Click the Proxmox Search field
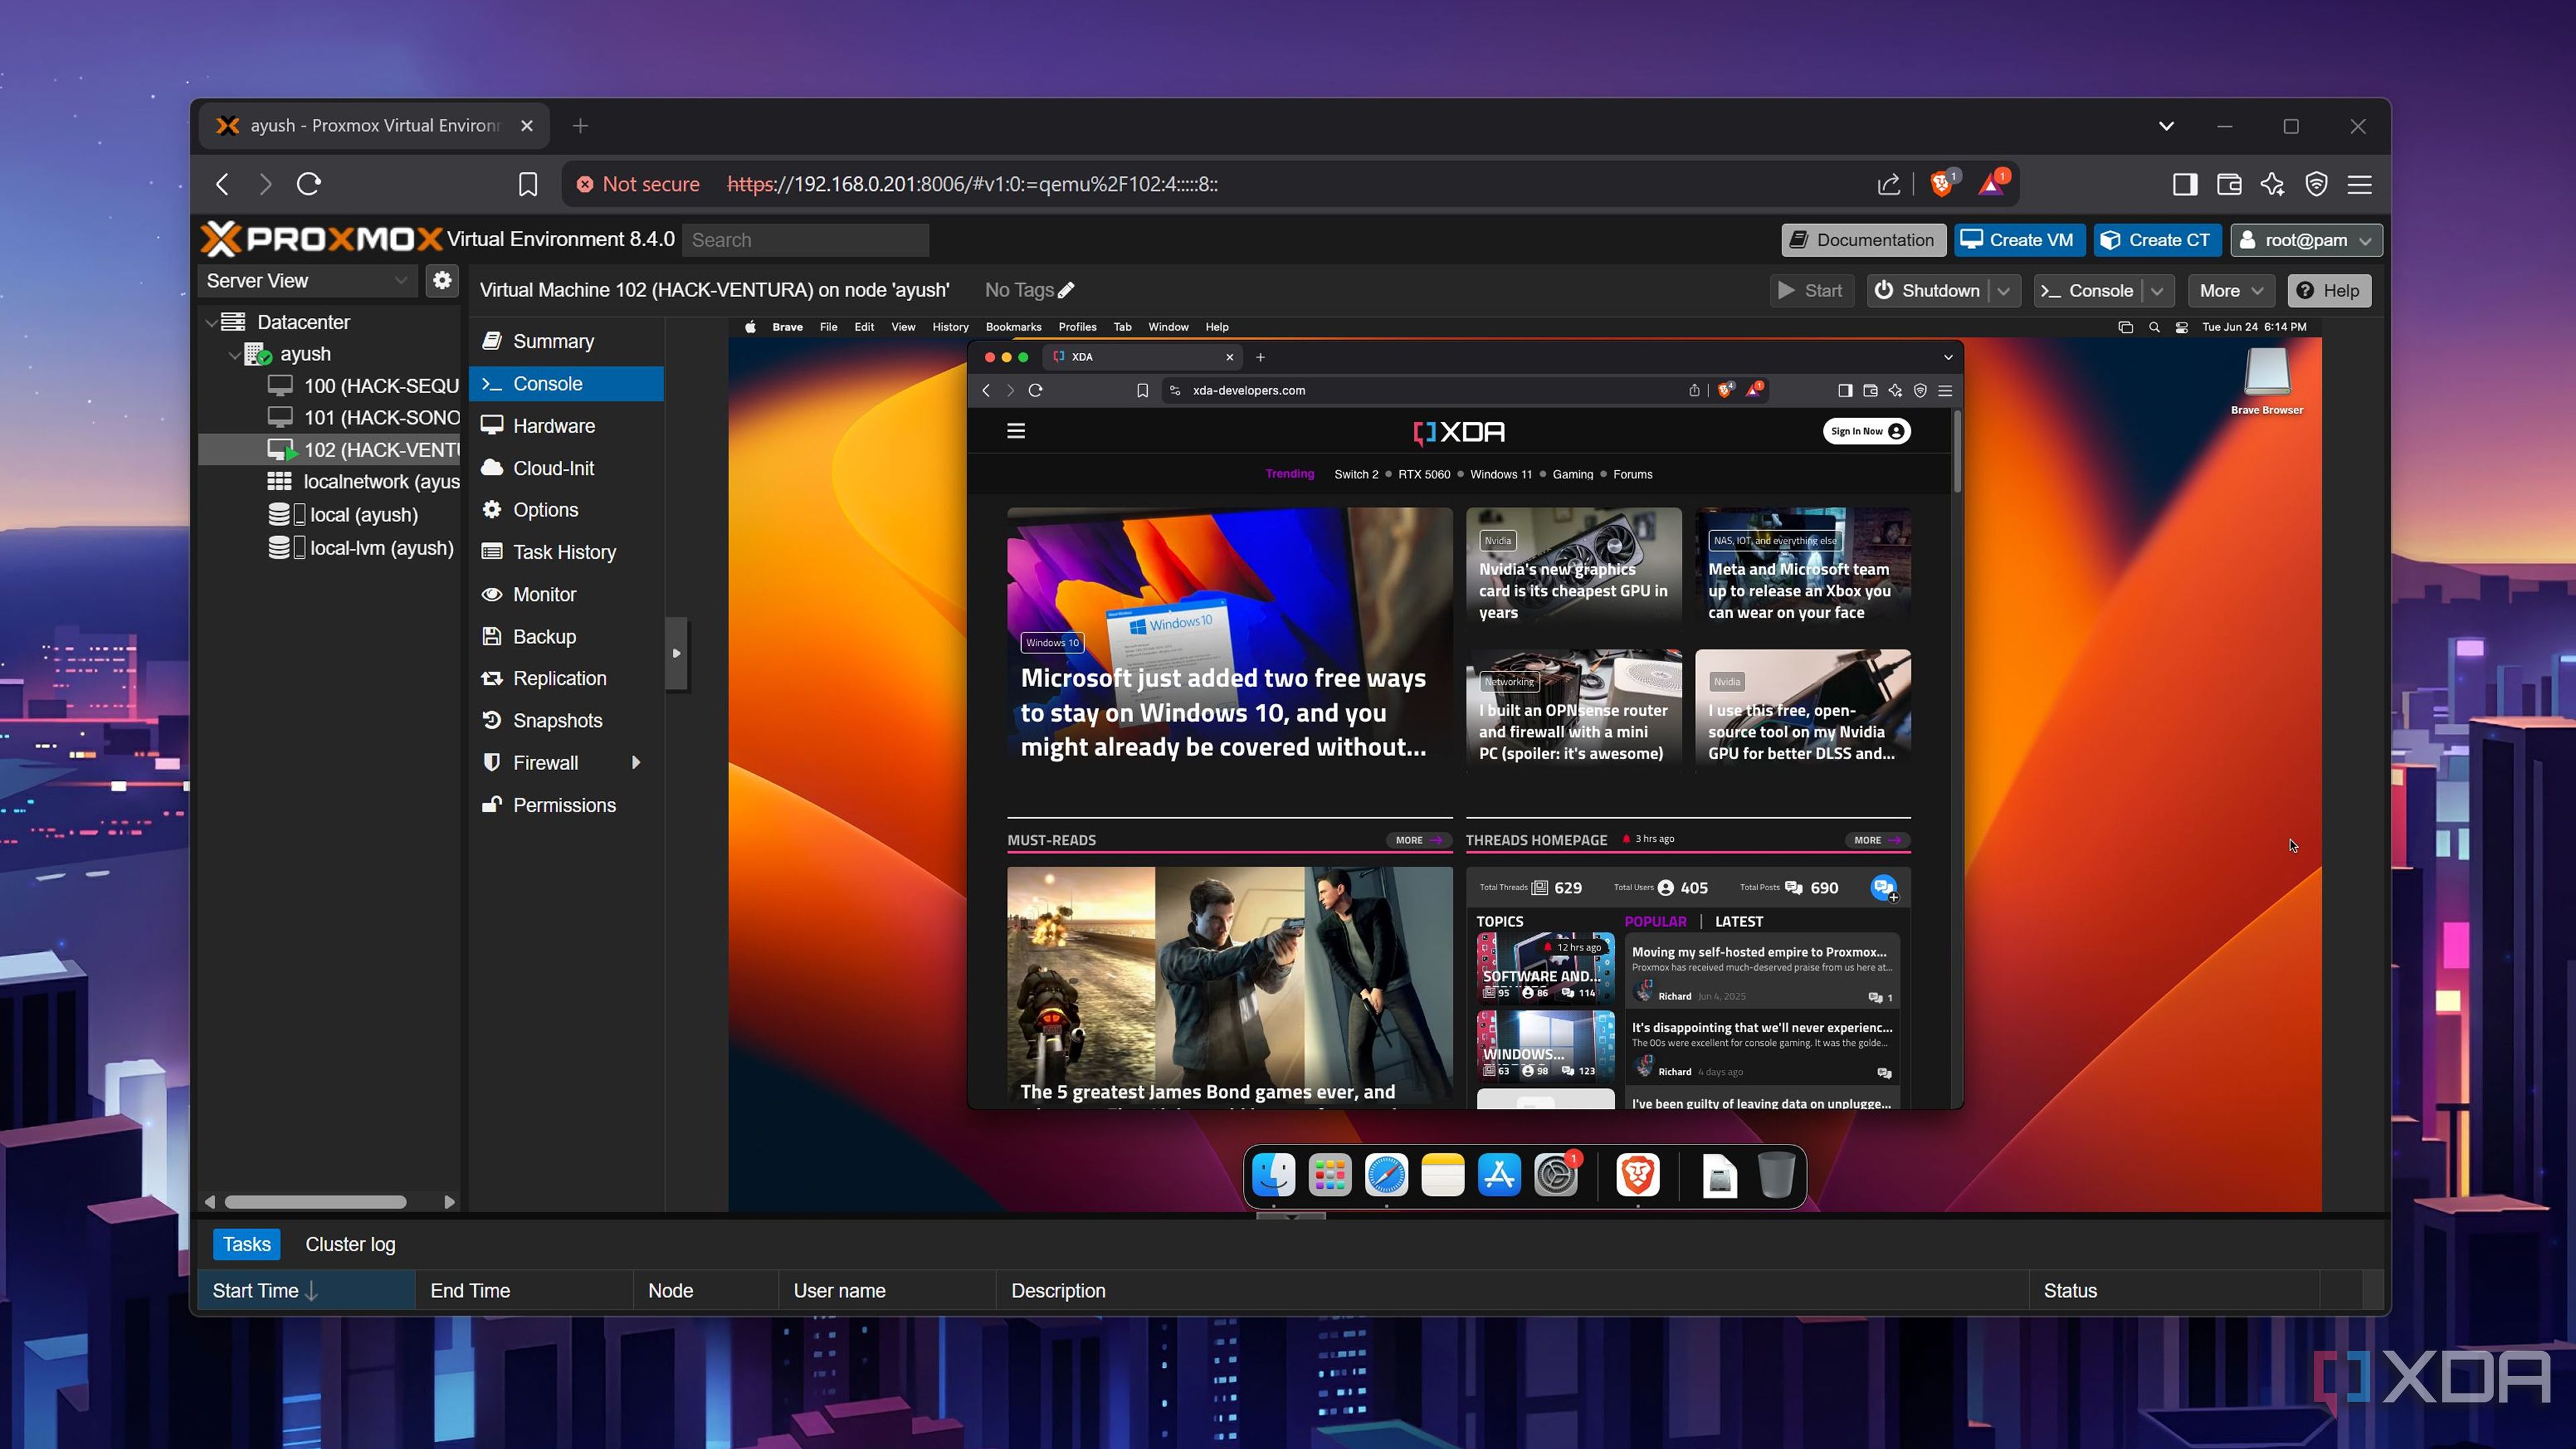This screenshot has height=1449, width=2576. tap(806, 240)
